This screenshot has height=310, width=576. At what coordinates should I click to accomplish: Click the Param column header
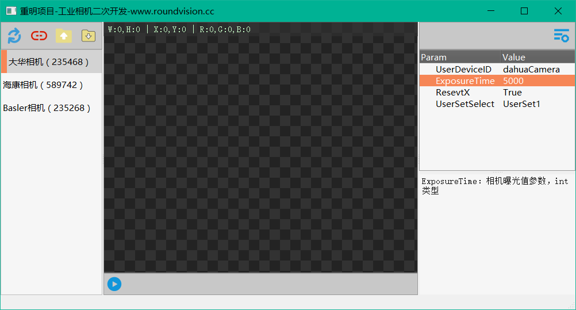pyautogui.click(x=459, y=57)
